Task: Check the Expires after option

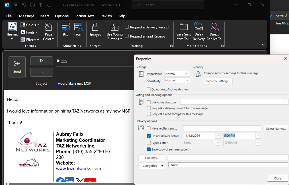Action: tap(149, 143)
